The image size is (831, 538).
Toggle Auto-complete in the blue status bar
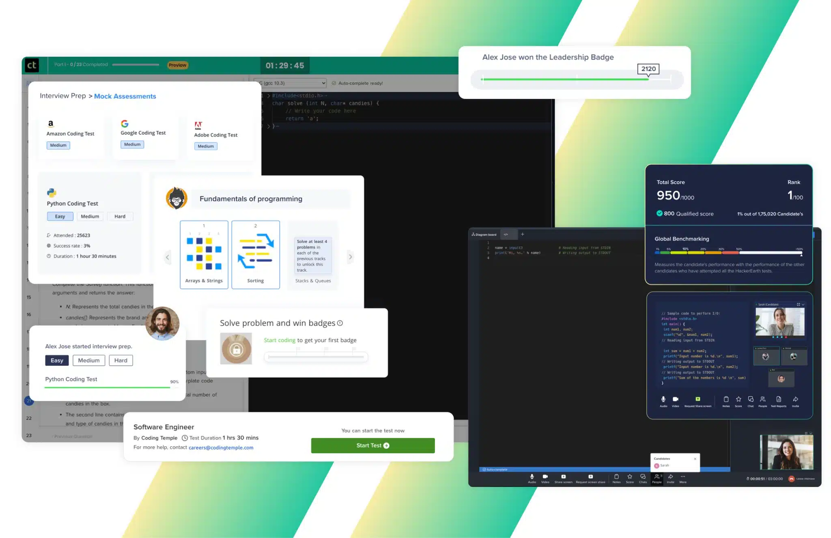(x=494, y=469)
